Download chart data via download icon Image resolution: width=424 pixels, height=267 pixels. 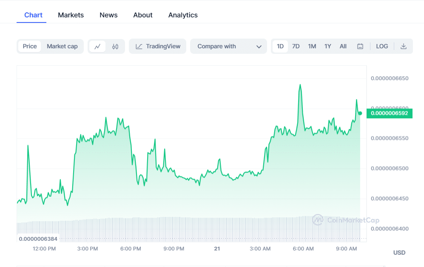pos(404,47)
